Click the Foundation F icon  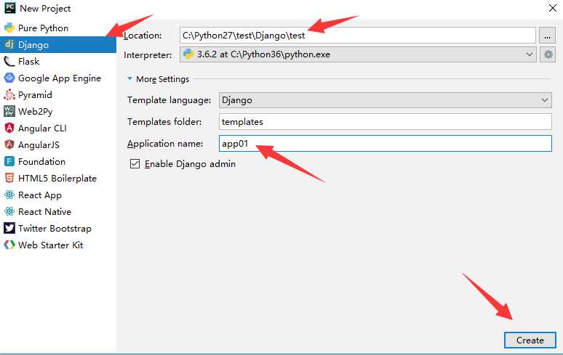(x=9, y=161)
